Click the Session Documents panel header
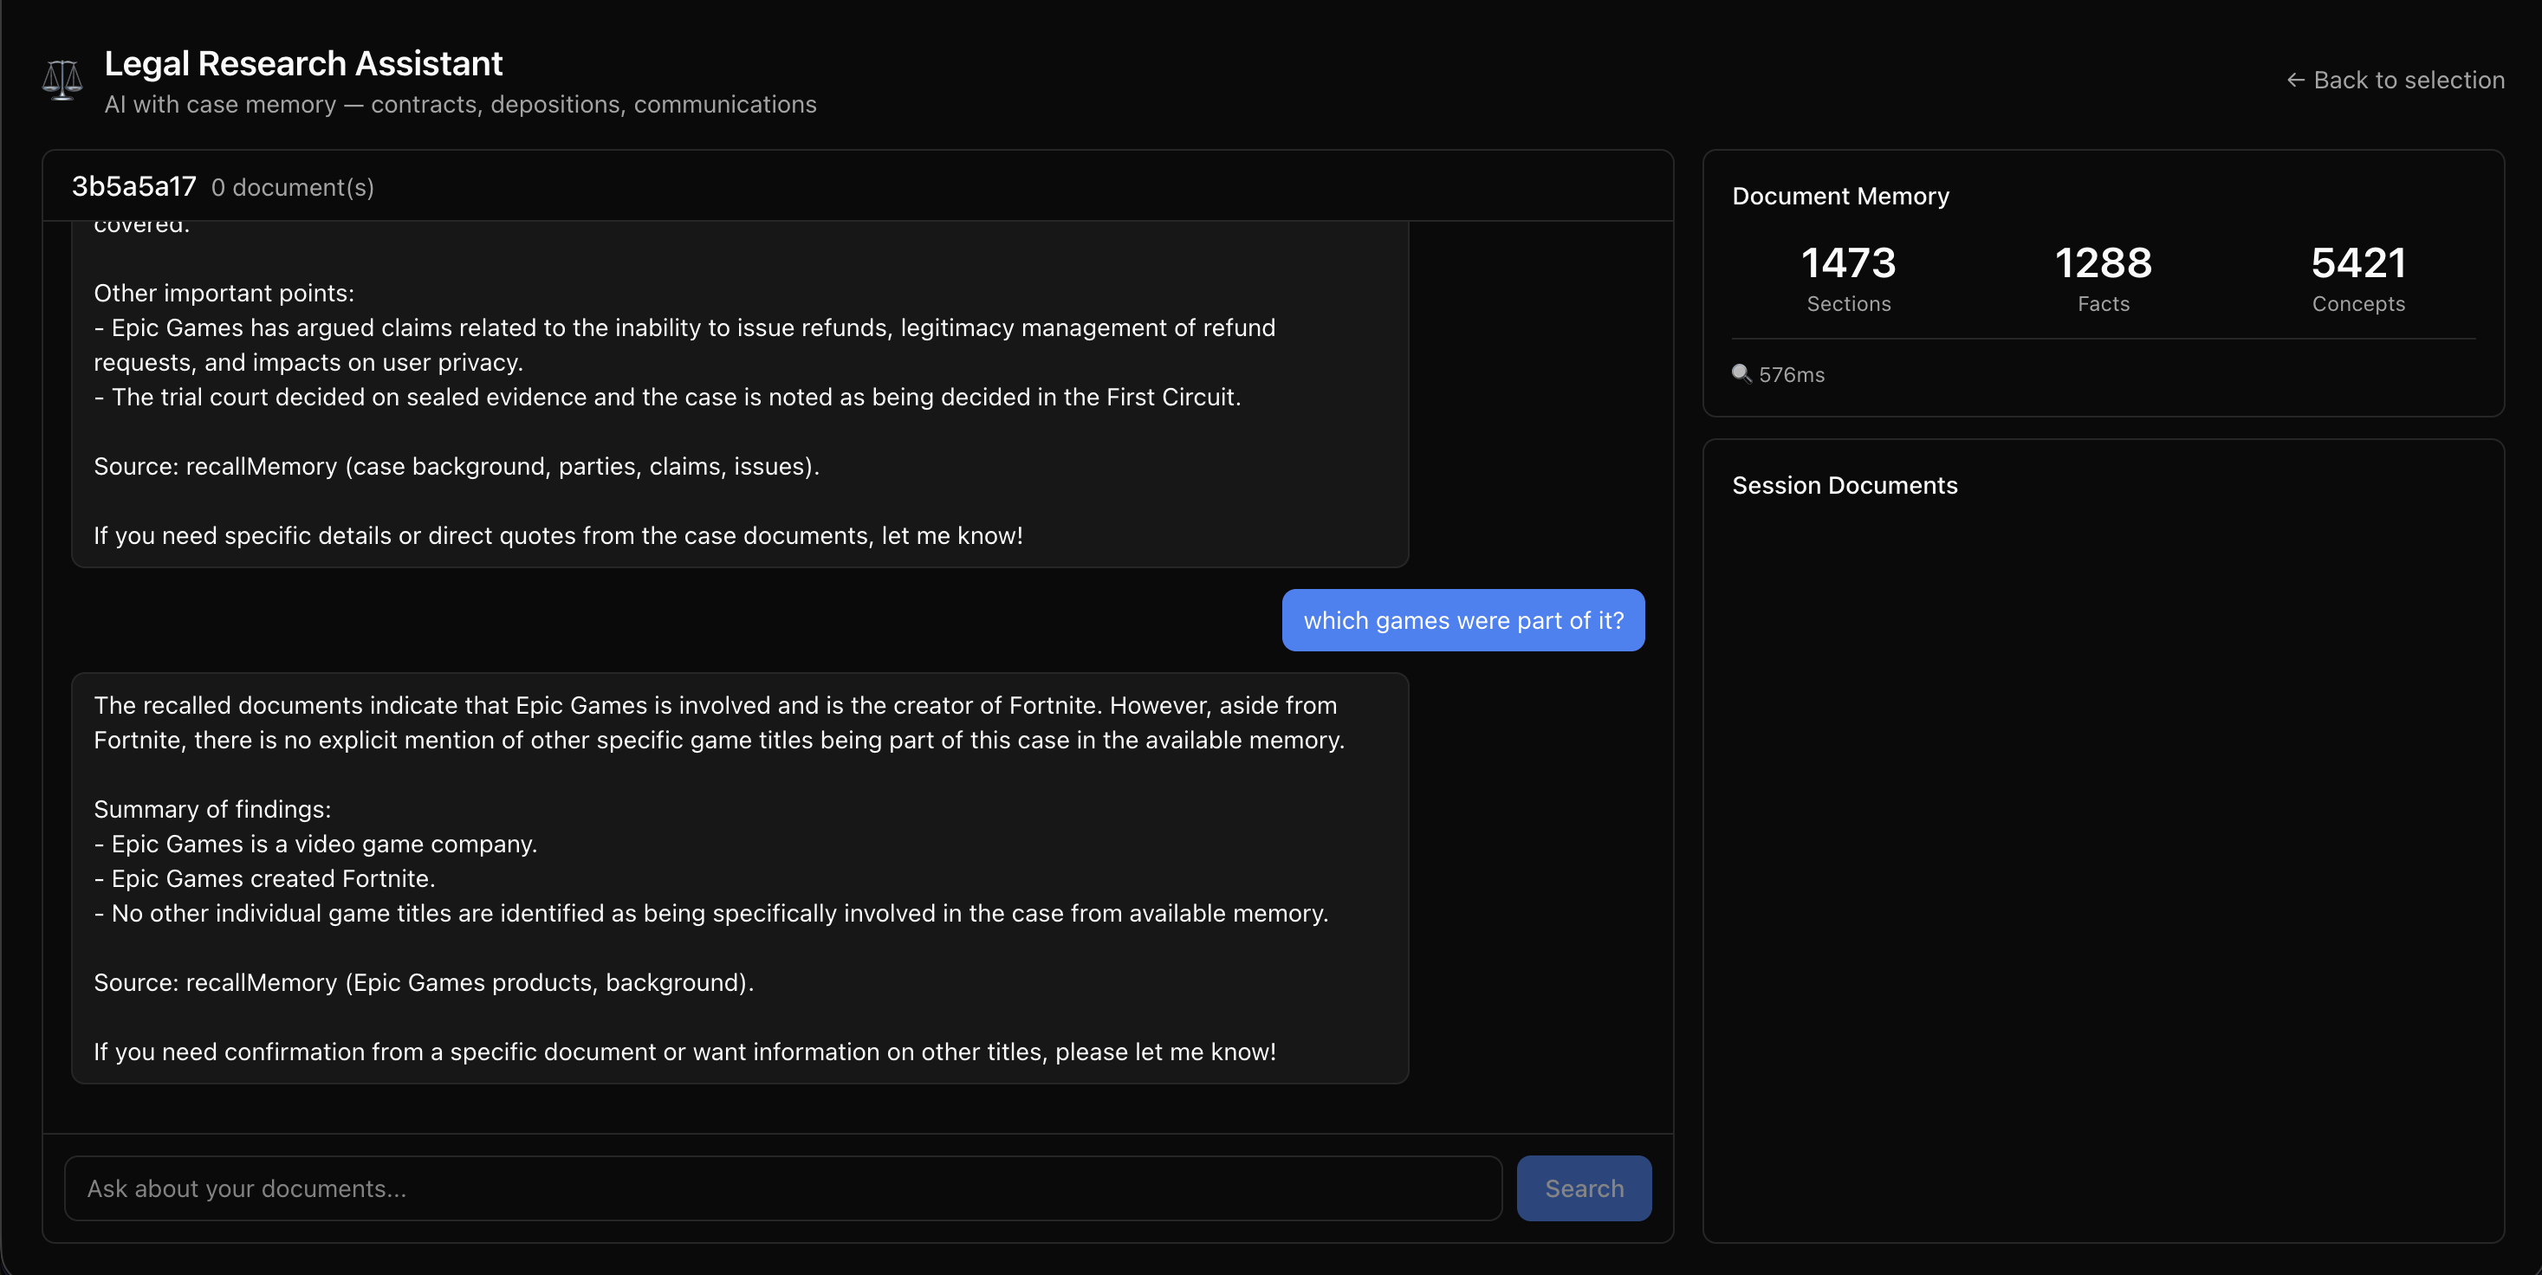This screenshot has height=1275, width=2542. (1845, 484)
